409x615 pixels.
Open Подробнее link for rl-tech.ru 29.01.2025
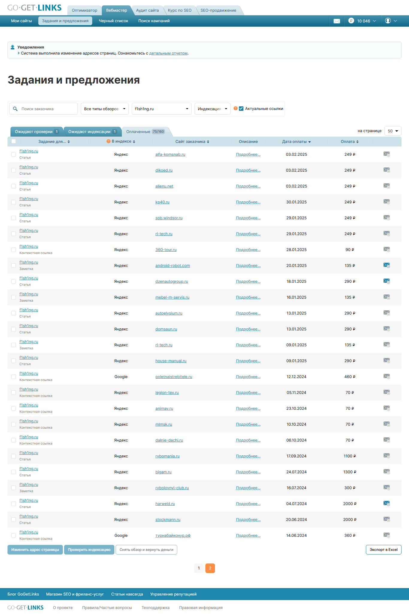tap(248, 234)
